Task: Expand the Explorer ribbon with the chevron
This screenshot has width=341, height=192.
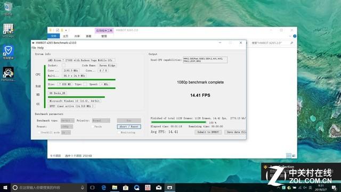Action: click(290, 36)
